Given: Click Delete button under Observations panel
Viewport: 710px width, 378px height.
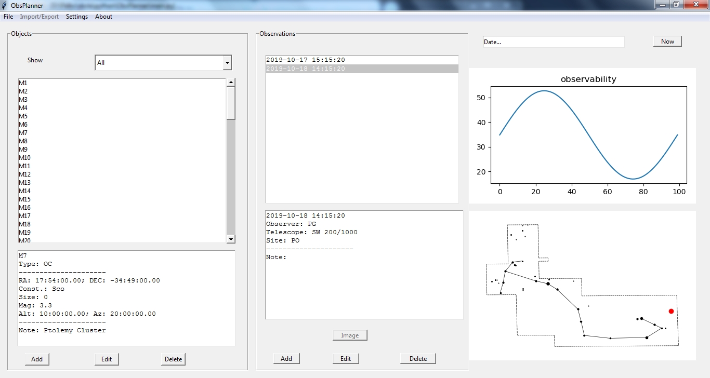Looking at the screenshot, I should pyautogui.click(x=418, y=359).
